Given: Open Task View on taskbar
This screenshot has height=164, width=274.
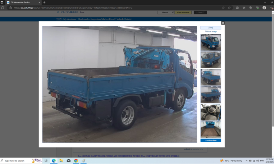Looking at the screenshot, I should click(46, 161).
